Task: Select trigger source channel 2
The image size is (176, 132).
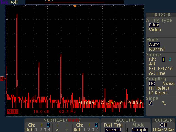Action: pyautogui.click(x=170, y=59)
